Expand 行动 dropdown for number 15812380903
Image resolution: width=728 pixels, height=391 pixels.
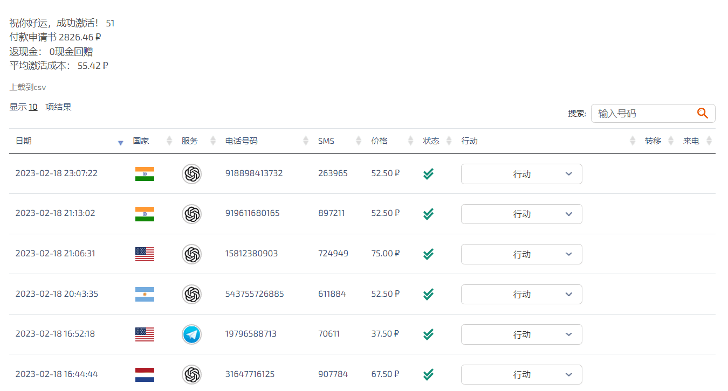coord(521,254)
